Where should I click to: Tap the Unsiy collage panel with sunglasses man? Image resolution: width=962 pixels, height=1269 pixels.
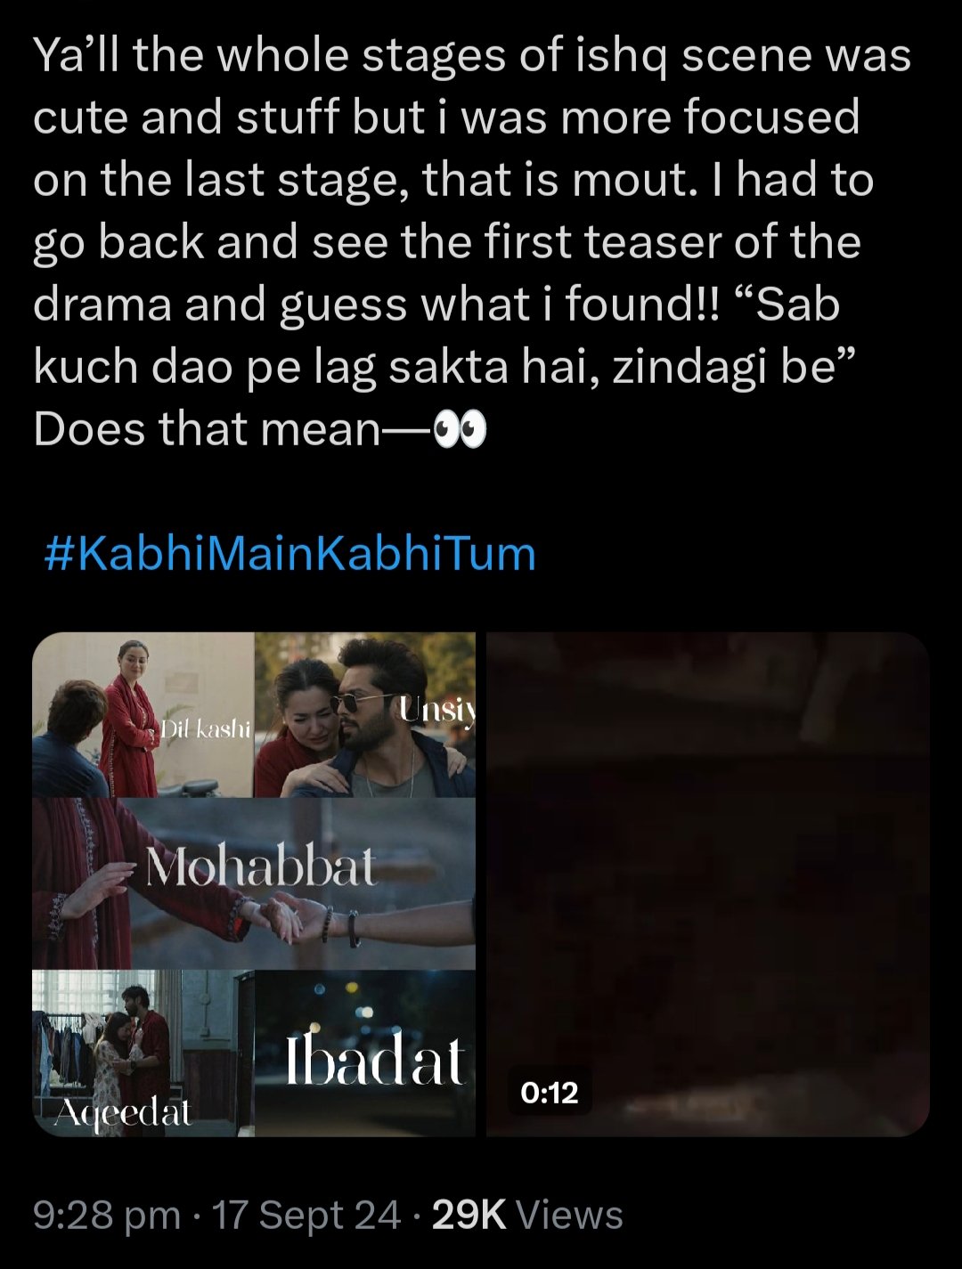pyautogui.click(x=365, y=715)
